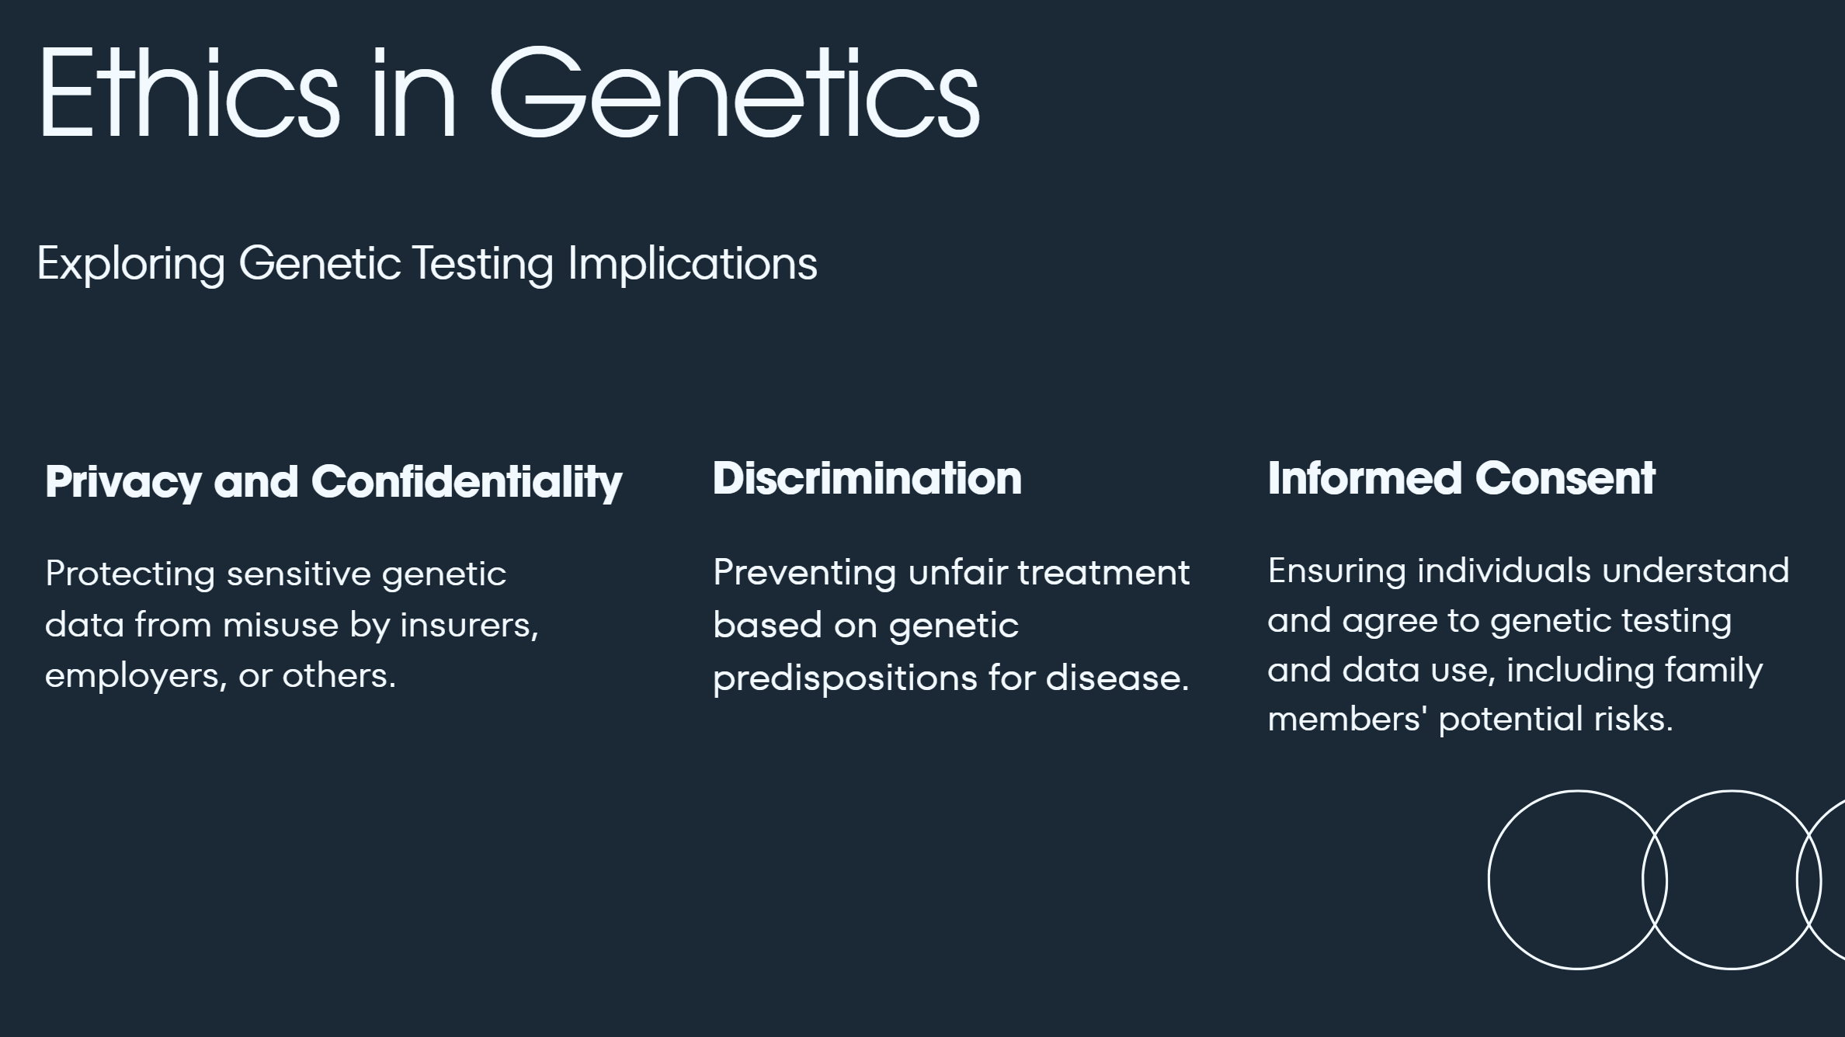Click the paragraph beginning "Protecting sensitive genetic"
1845x1037 pixels.
coord(291,625)
